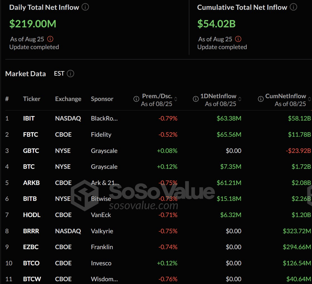Click HODL's -0.71% discount value

[168, 215]
